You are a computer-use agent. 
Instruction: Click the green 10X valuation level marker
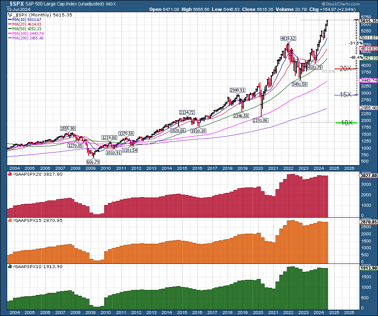tap(346, 123)
